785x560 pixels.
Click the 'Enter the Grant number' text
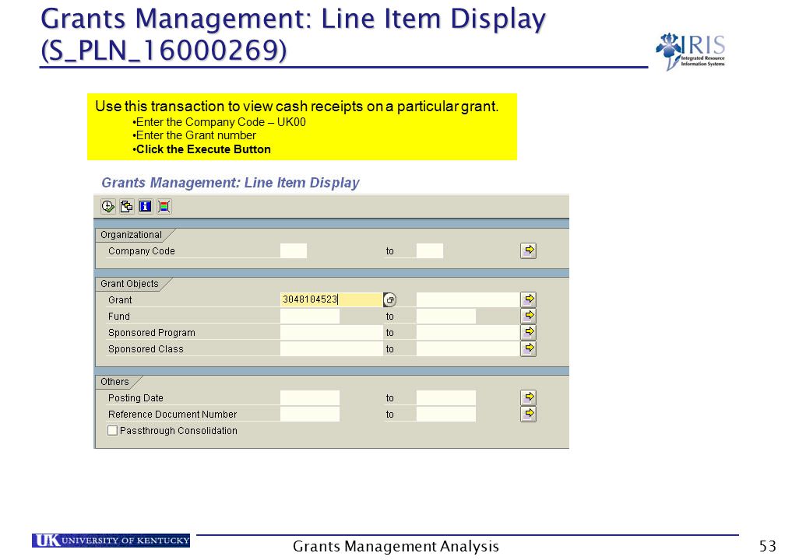click(x=195, y=135)
